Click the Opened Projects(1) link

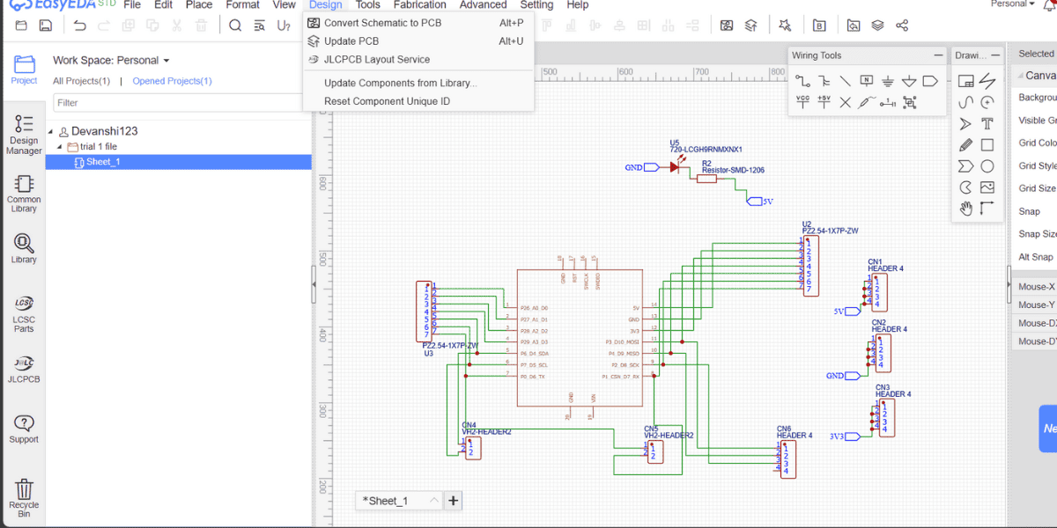(173, 80)
